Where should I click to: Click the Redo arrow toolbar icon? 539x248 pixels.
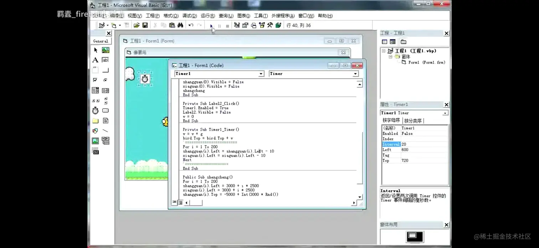point(199,25)
